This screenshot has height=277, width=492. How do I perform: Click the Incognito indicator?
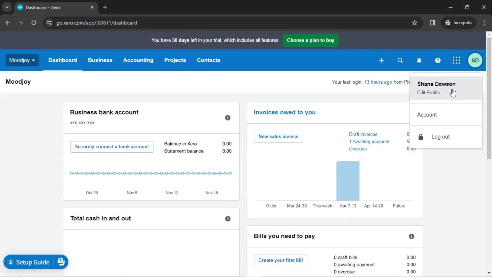458,23
